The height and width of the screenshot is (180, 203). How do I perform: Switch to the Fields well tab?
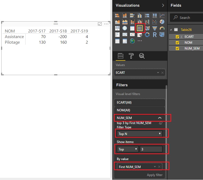[121, 56]
